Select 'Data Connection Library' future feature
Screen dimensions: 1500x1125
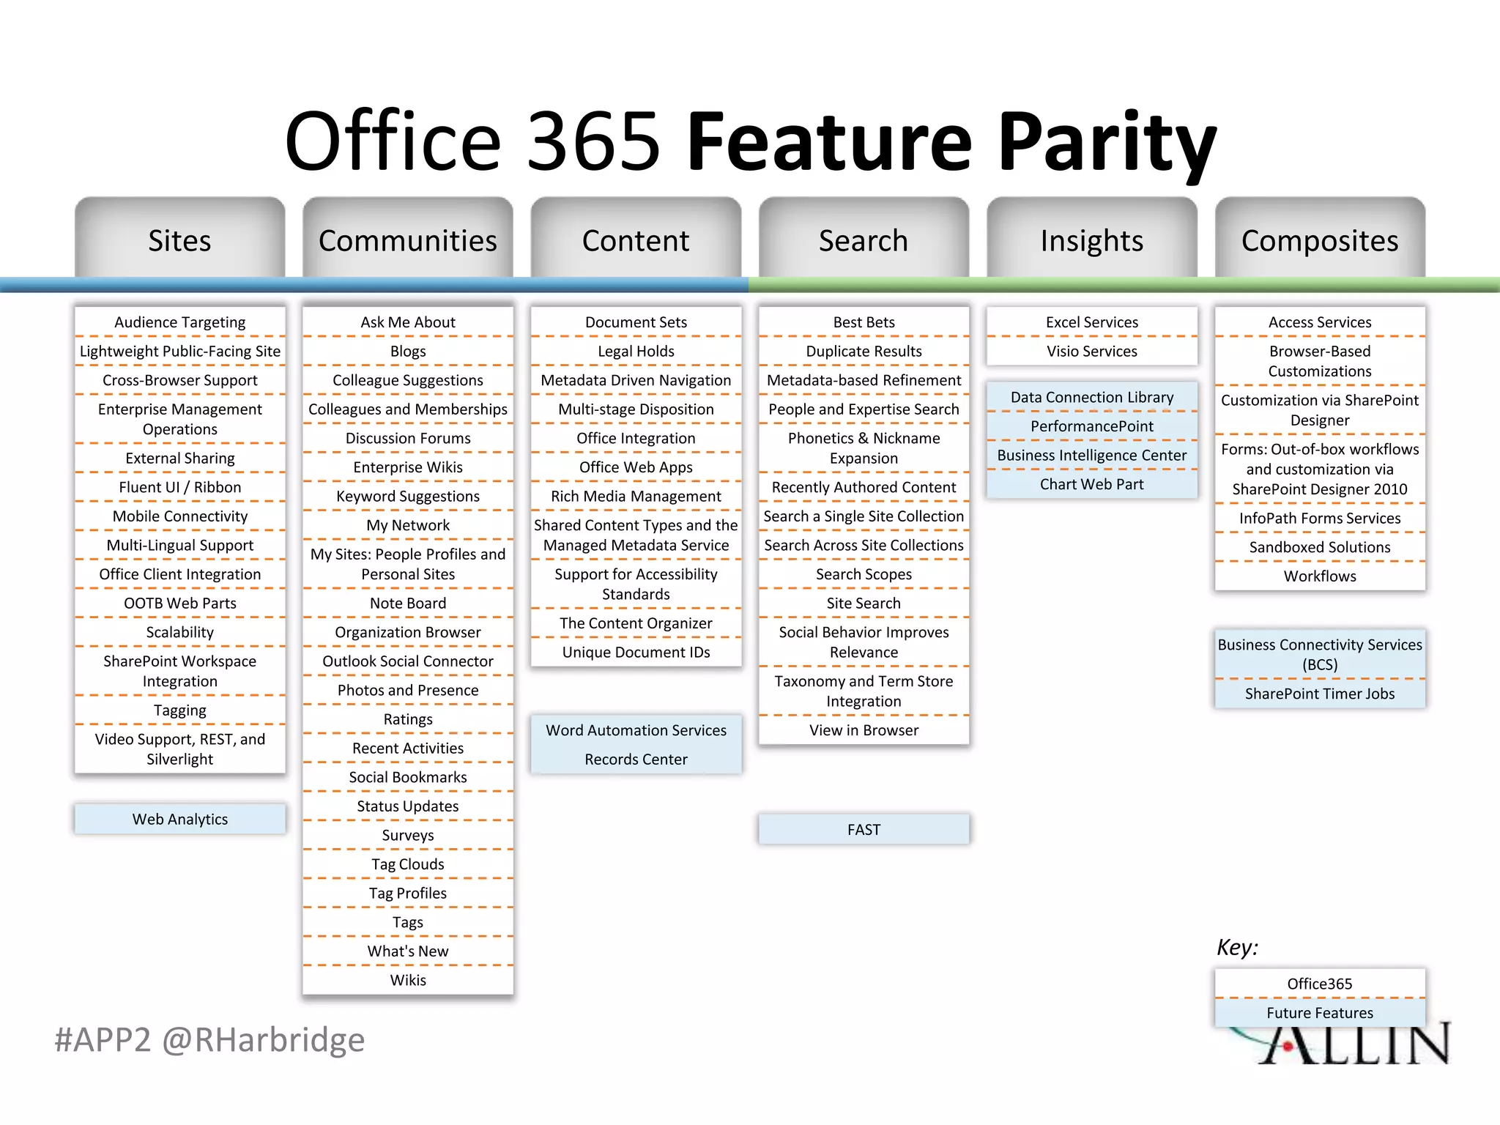1092,397
